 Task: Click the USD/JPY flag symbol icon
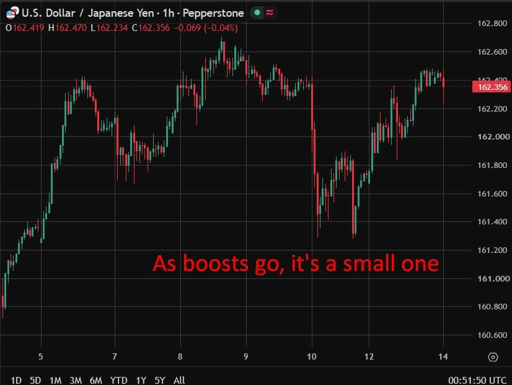[12, 13]
